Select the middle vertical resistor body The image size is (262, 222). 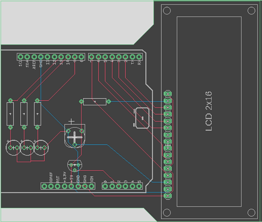tap(24, 114)
